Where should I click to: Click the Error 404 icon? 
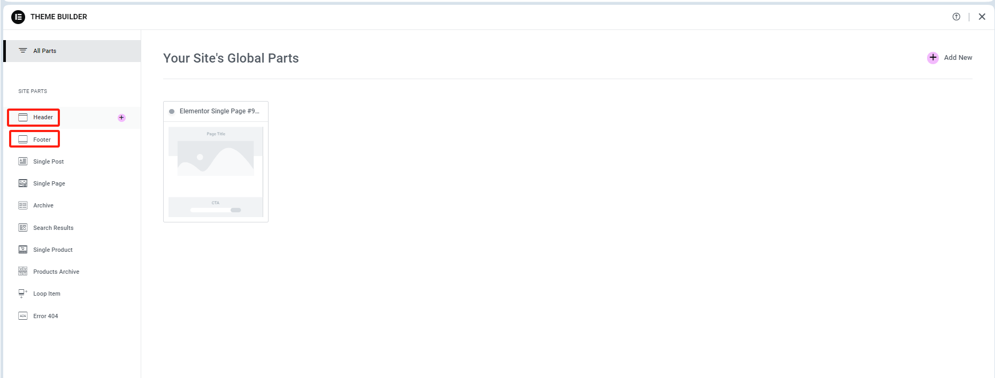[x=23, y=316]
